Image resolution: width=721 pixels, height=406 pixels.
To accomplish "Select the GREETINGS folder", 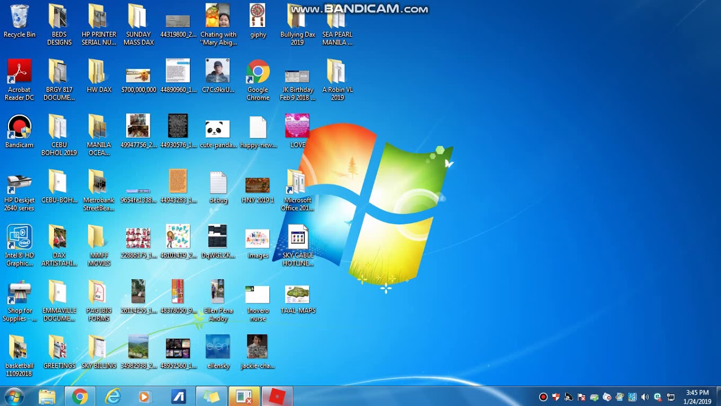I will pyautogui.click(x=59, y=352).
